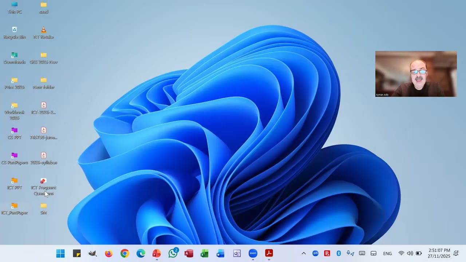The width and height of the screenshot is (466, 262).
Task: Select the ICT-2026-2... PDF file
Action: pyautogui.click(x=44, y=108)
